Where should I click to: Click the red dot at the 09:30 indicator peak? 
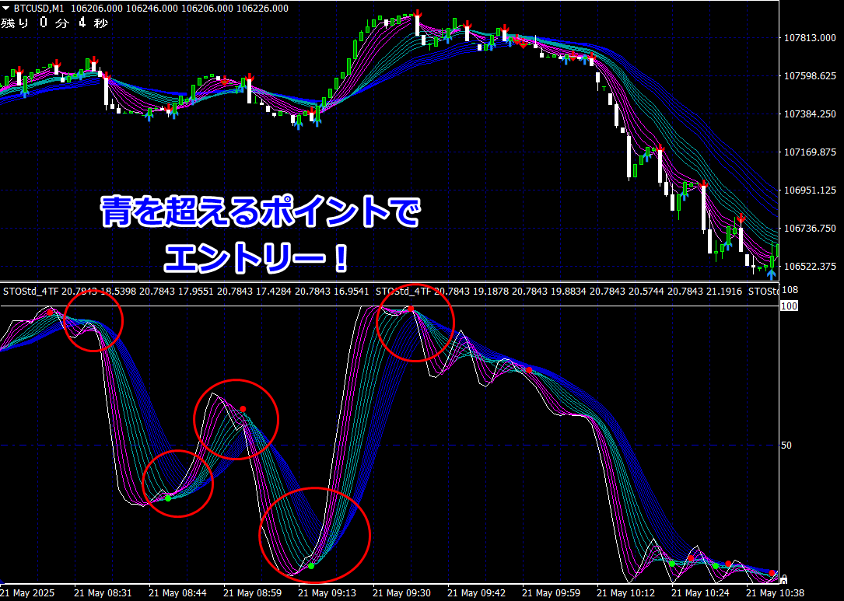click(x=411, y=309)
